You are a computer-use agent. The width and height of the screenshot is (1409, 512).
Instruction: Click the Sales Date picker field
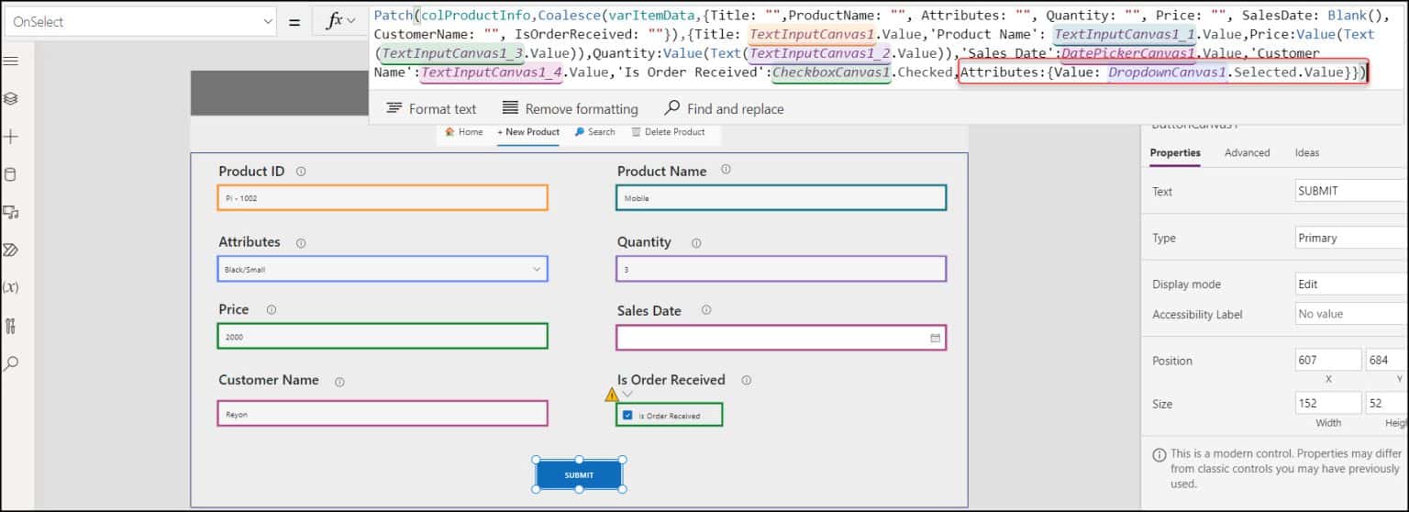click(782, 338)
